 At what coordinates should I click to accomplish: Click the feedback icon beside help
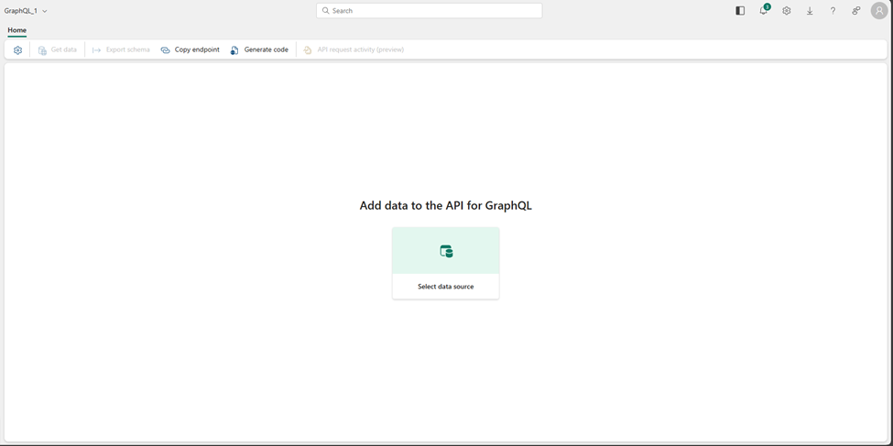tap(855, 11)
